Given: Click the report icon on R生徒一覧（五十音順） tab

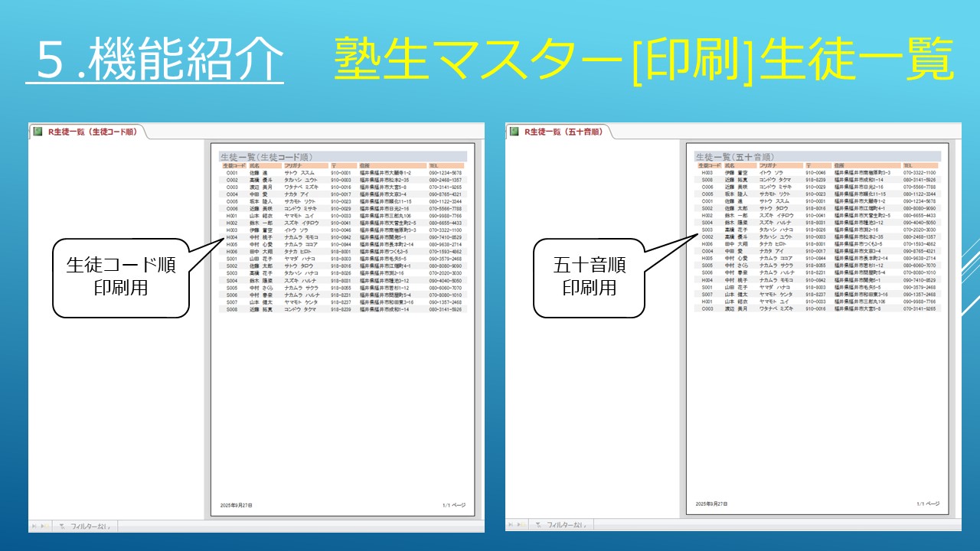Looking at the screenshot, I should coord(514,132).
